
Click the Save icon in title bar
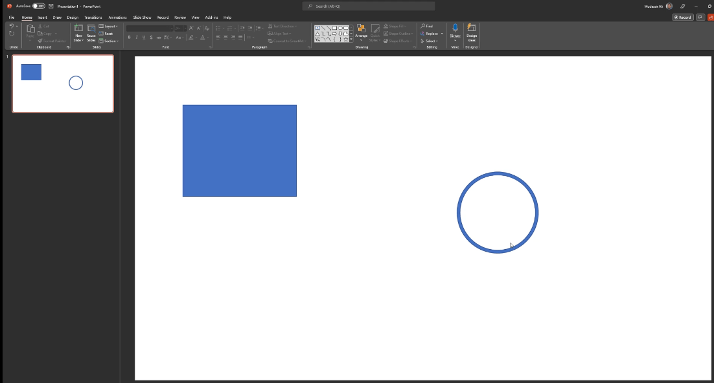pos(51,6)
